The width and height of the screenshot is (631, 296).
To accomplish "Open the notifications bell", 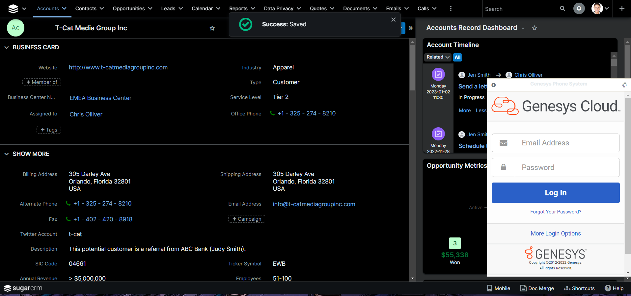I will (579, 9).
